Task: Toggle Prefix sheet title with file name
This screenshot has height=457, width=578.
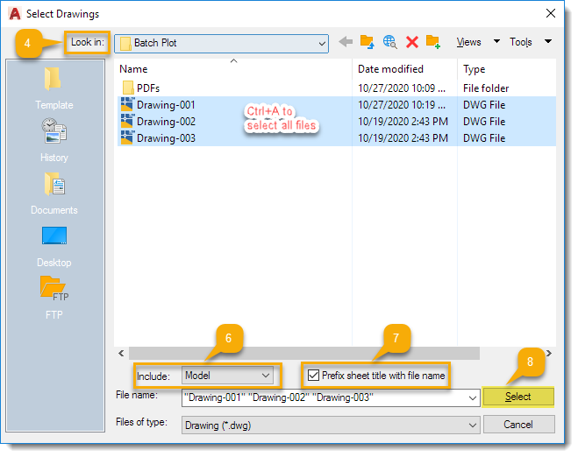Action: coord(313,376)
